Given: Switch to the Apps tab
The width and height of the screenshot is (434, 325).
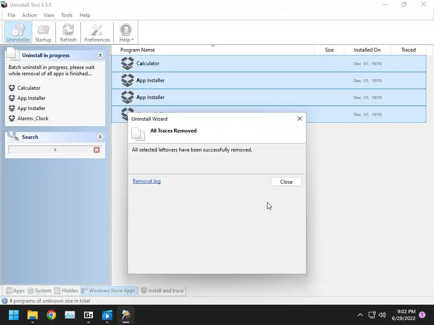Looking at the screenshot, I should pyautogui.click(x=15, y=291).
